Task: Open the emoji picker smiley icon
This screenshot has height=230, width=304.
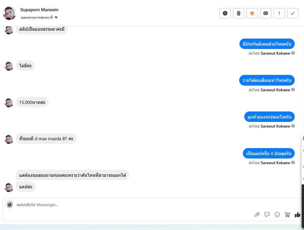Action: [x=277, y=215]
